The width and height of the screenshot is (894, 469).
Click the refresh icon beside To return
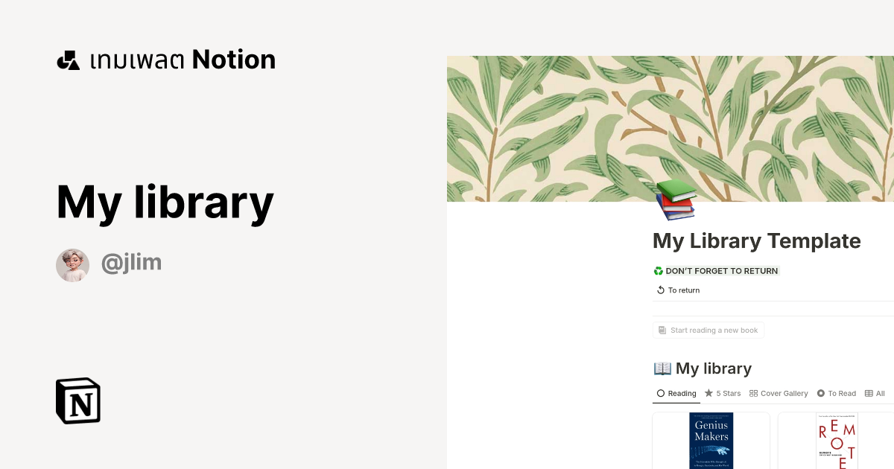(659, 290)
